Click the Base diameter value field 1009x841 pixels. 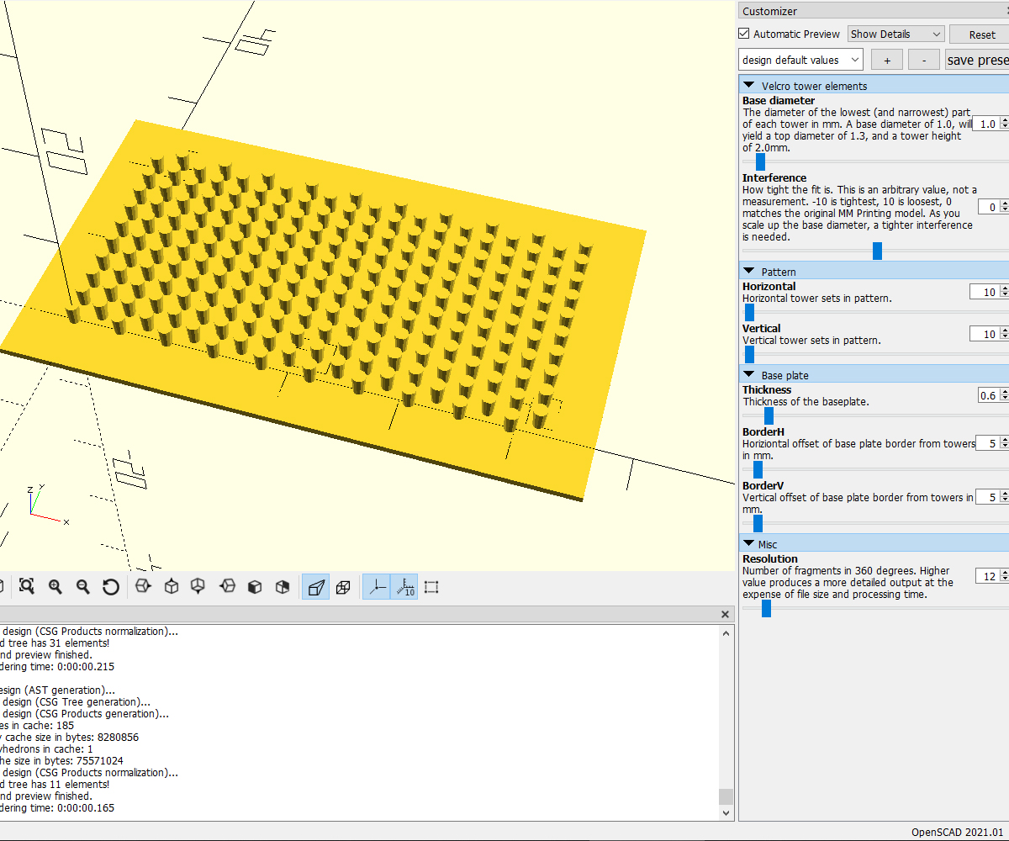pos(989,124)
